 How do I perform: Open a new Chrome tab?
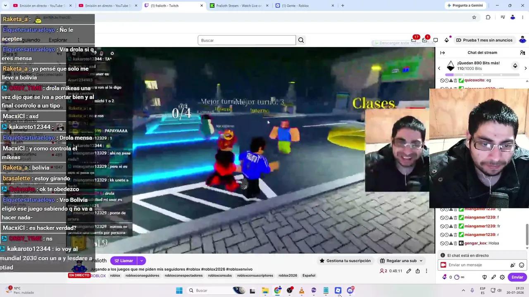[343, 5]
